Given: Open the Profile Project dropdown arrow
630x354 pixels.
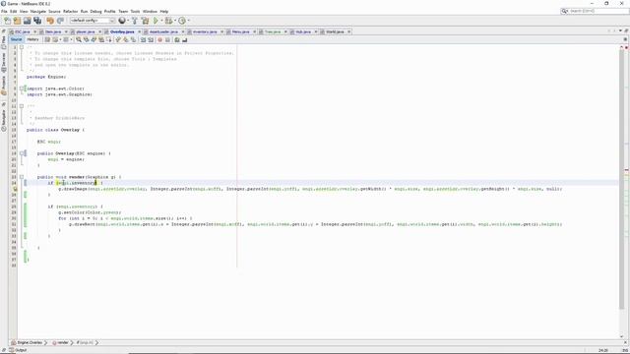Looking at the screenshot, I should click(188, 21).
